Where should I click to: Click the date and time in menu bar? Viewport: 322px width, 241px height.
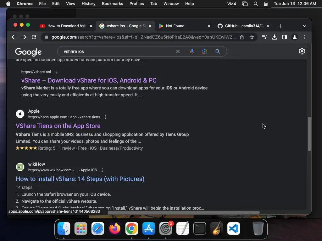(x=295, y=4)
